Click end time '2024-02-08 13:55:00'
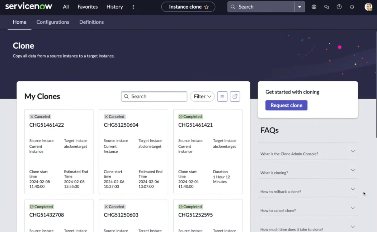Screen dimensions: 377x232 click(x=74, y=184)
